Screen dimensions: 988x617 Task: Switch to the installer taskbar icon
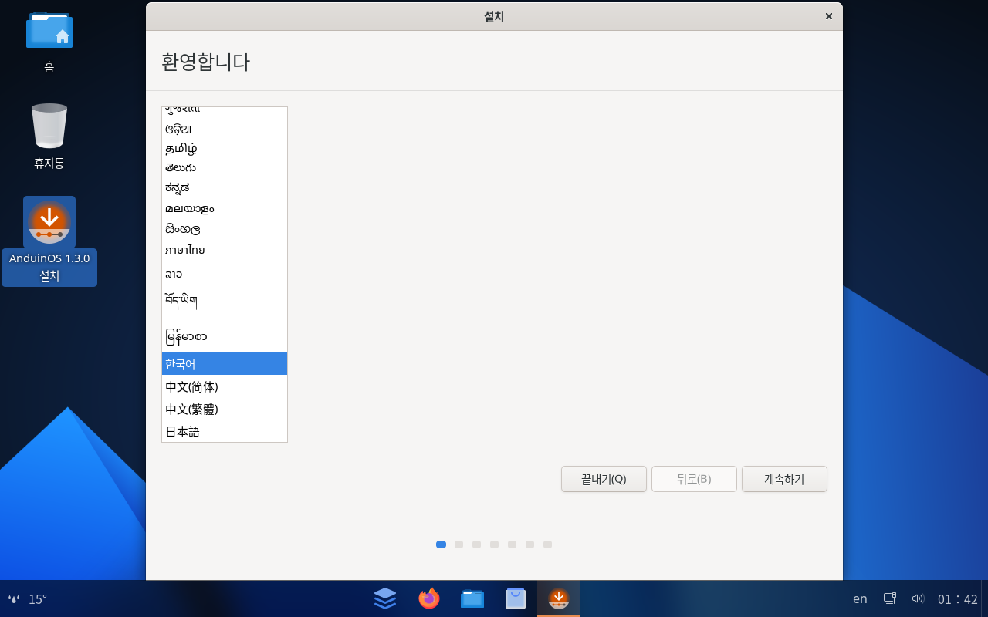pos(559,598)
